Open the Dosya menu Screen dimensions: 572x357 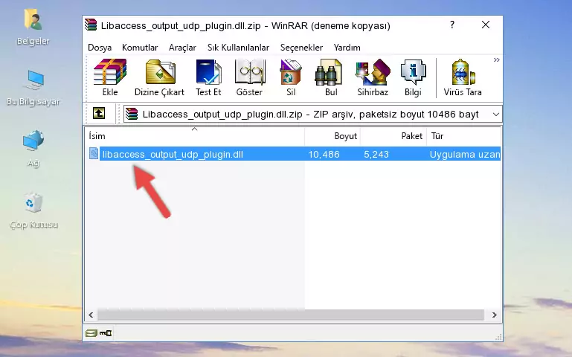pyautogui.click(x=100, y=48)
